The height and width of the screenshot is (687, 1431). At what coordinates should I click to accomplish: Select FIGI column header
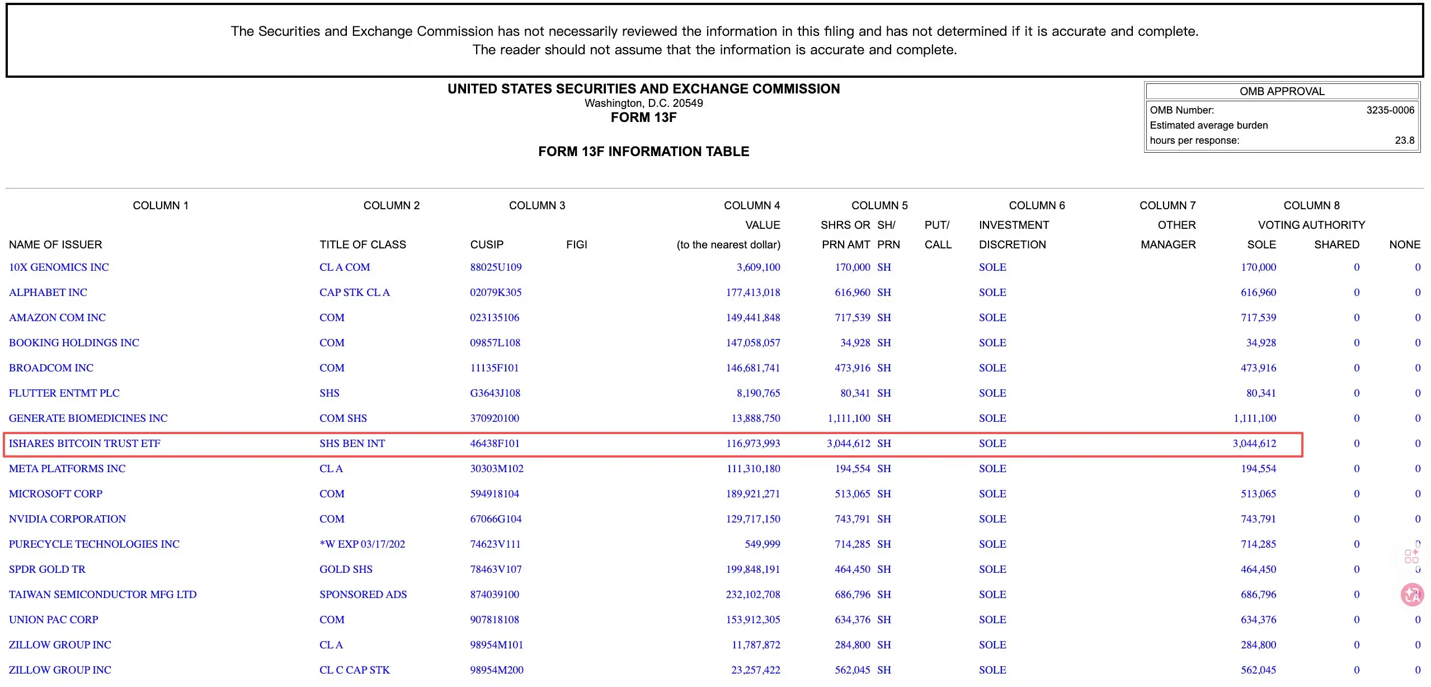point(577,244)
